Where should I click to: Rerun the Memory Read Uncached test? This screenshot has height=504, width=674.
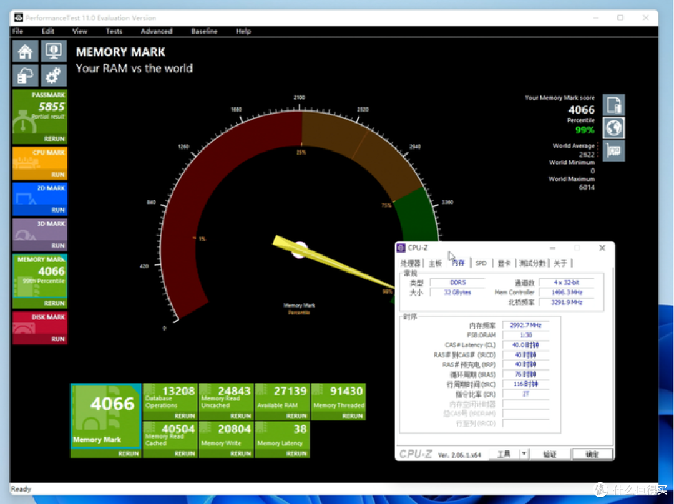240,416
